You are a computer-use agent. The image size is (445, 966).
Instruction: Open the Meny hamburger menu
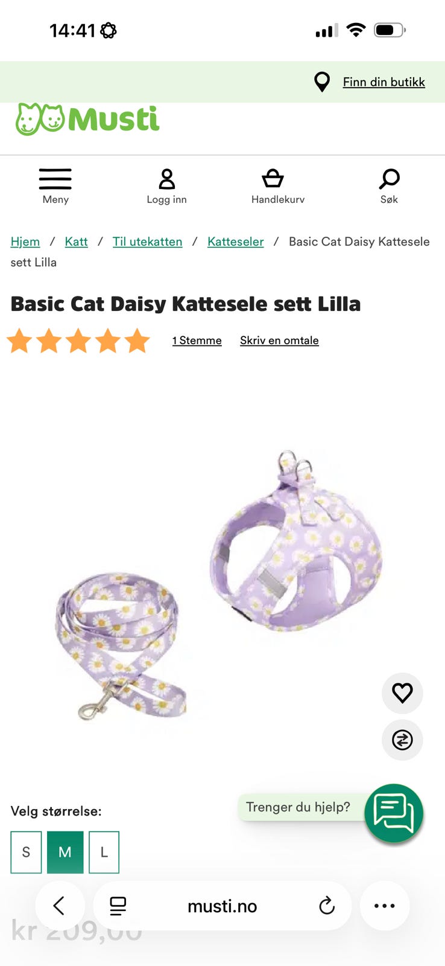(x=55, y=179)
